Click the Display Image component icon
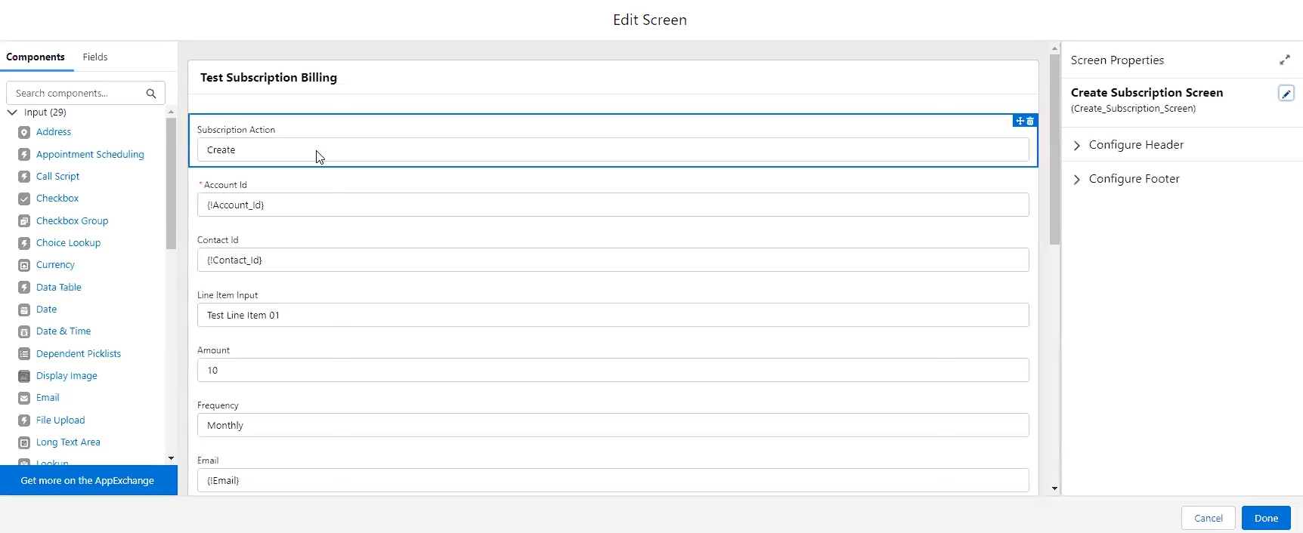Screen dimensions: 1303x533 [x=24, y=376]
